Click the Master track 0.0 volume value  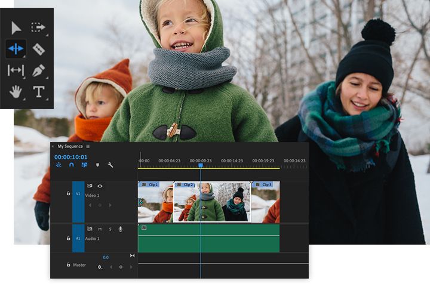click(x=106, y=257)
